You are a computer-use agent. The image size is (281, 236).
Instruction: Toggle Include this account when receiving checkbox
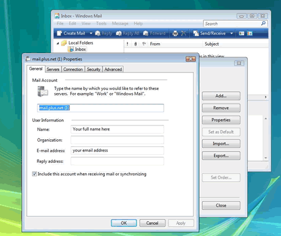pos(34,174)
